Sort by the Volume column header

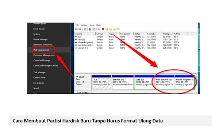pyautogui.click(x=85, y=34)
